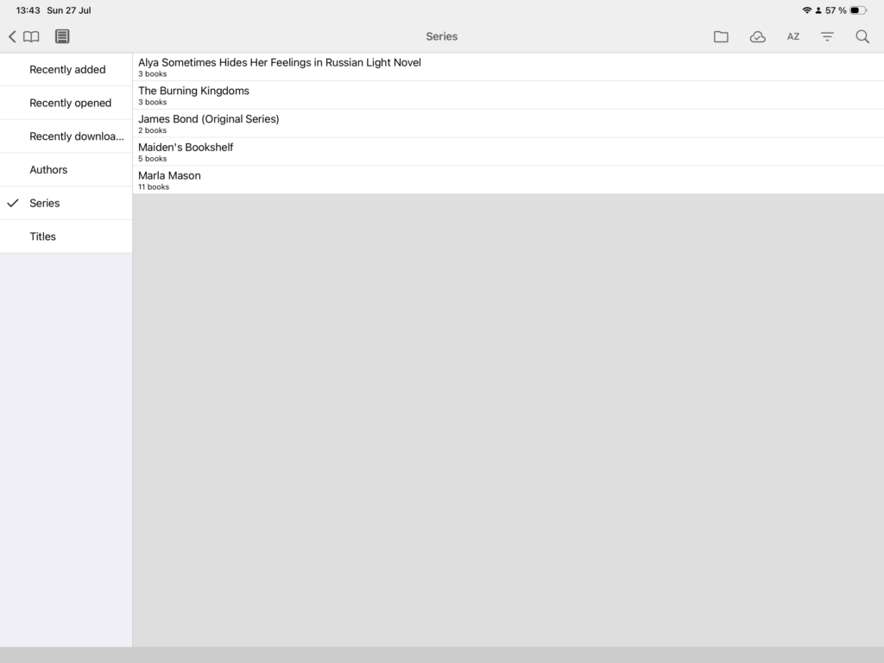Return to the open book reader icon
This screenshot has height=663, width=884.
31,36
